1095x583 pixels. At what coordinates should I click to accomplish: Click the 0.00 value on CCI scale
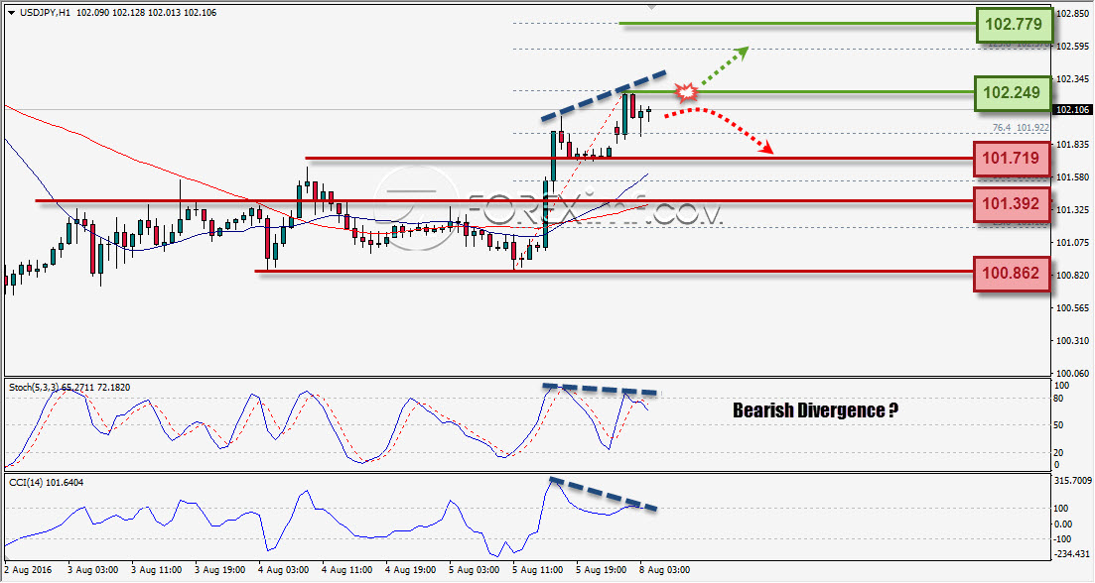[1063, 524]
